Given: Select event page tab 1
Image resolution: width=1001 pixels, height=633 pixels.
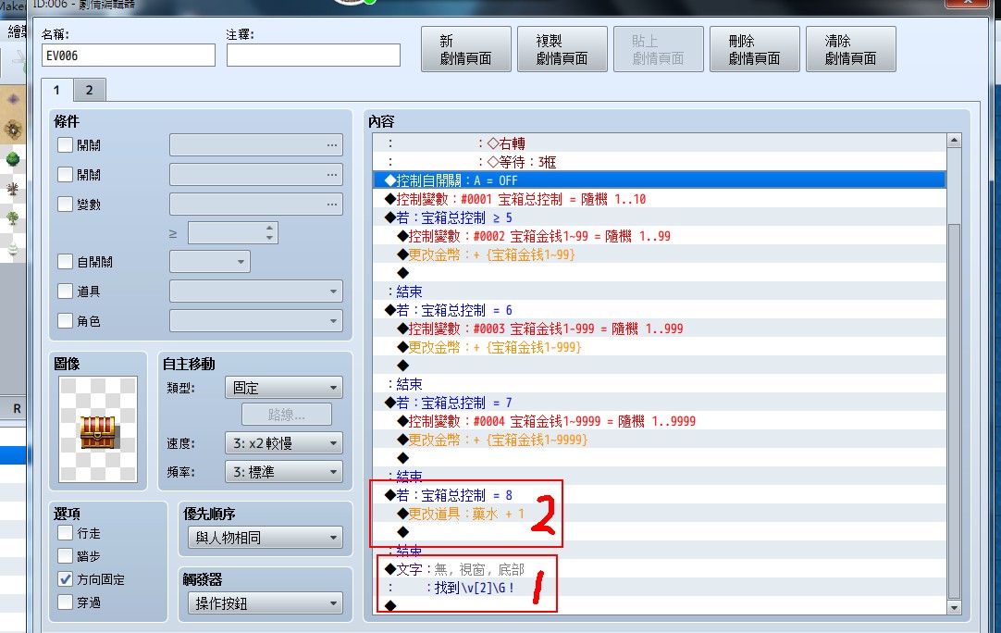Looking at the screenshot, I should 56,90.
